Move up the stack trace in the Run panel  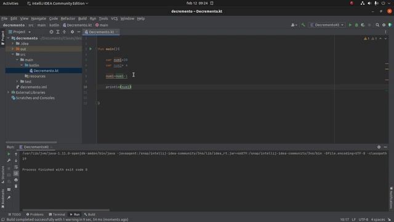pyautogui.click(x=16, y=154)
